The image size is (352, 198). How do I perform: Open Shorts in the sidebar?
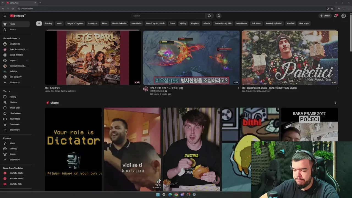16,29
